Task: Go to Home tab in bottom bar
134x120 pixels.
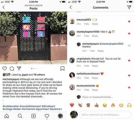Action: tap(7, 116)
